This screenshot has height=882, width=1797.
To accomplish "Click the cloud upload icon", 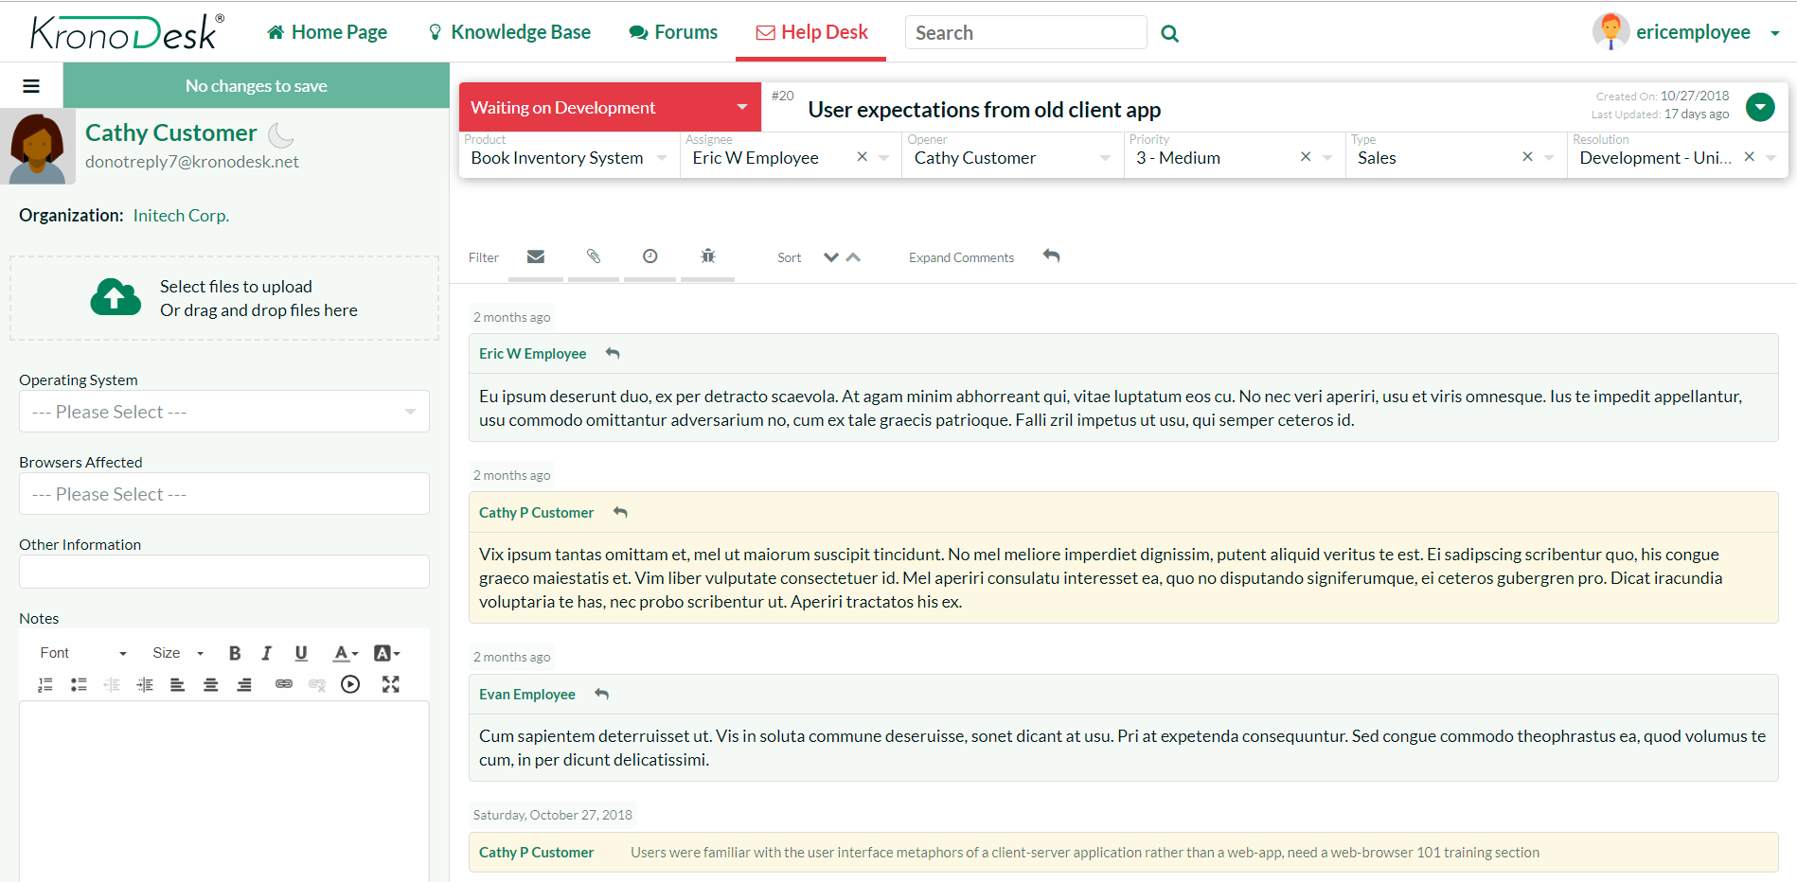I will pyautogui.click(x=116, y=297).
